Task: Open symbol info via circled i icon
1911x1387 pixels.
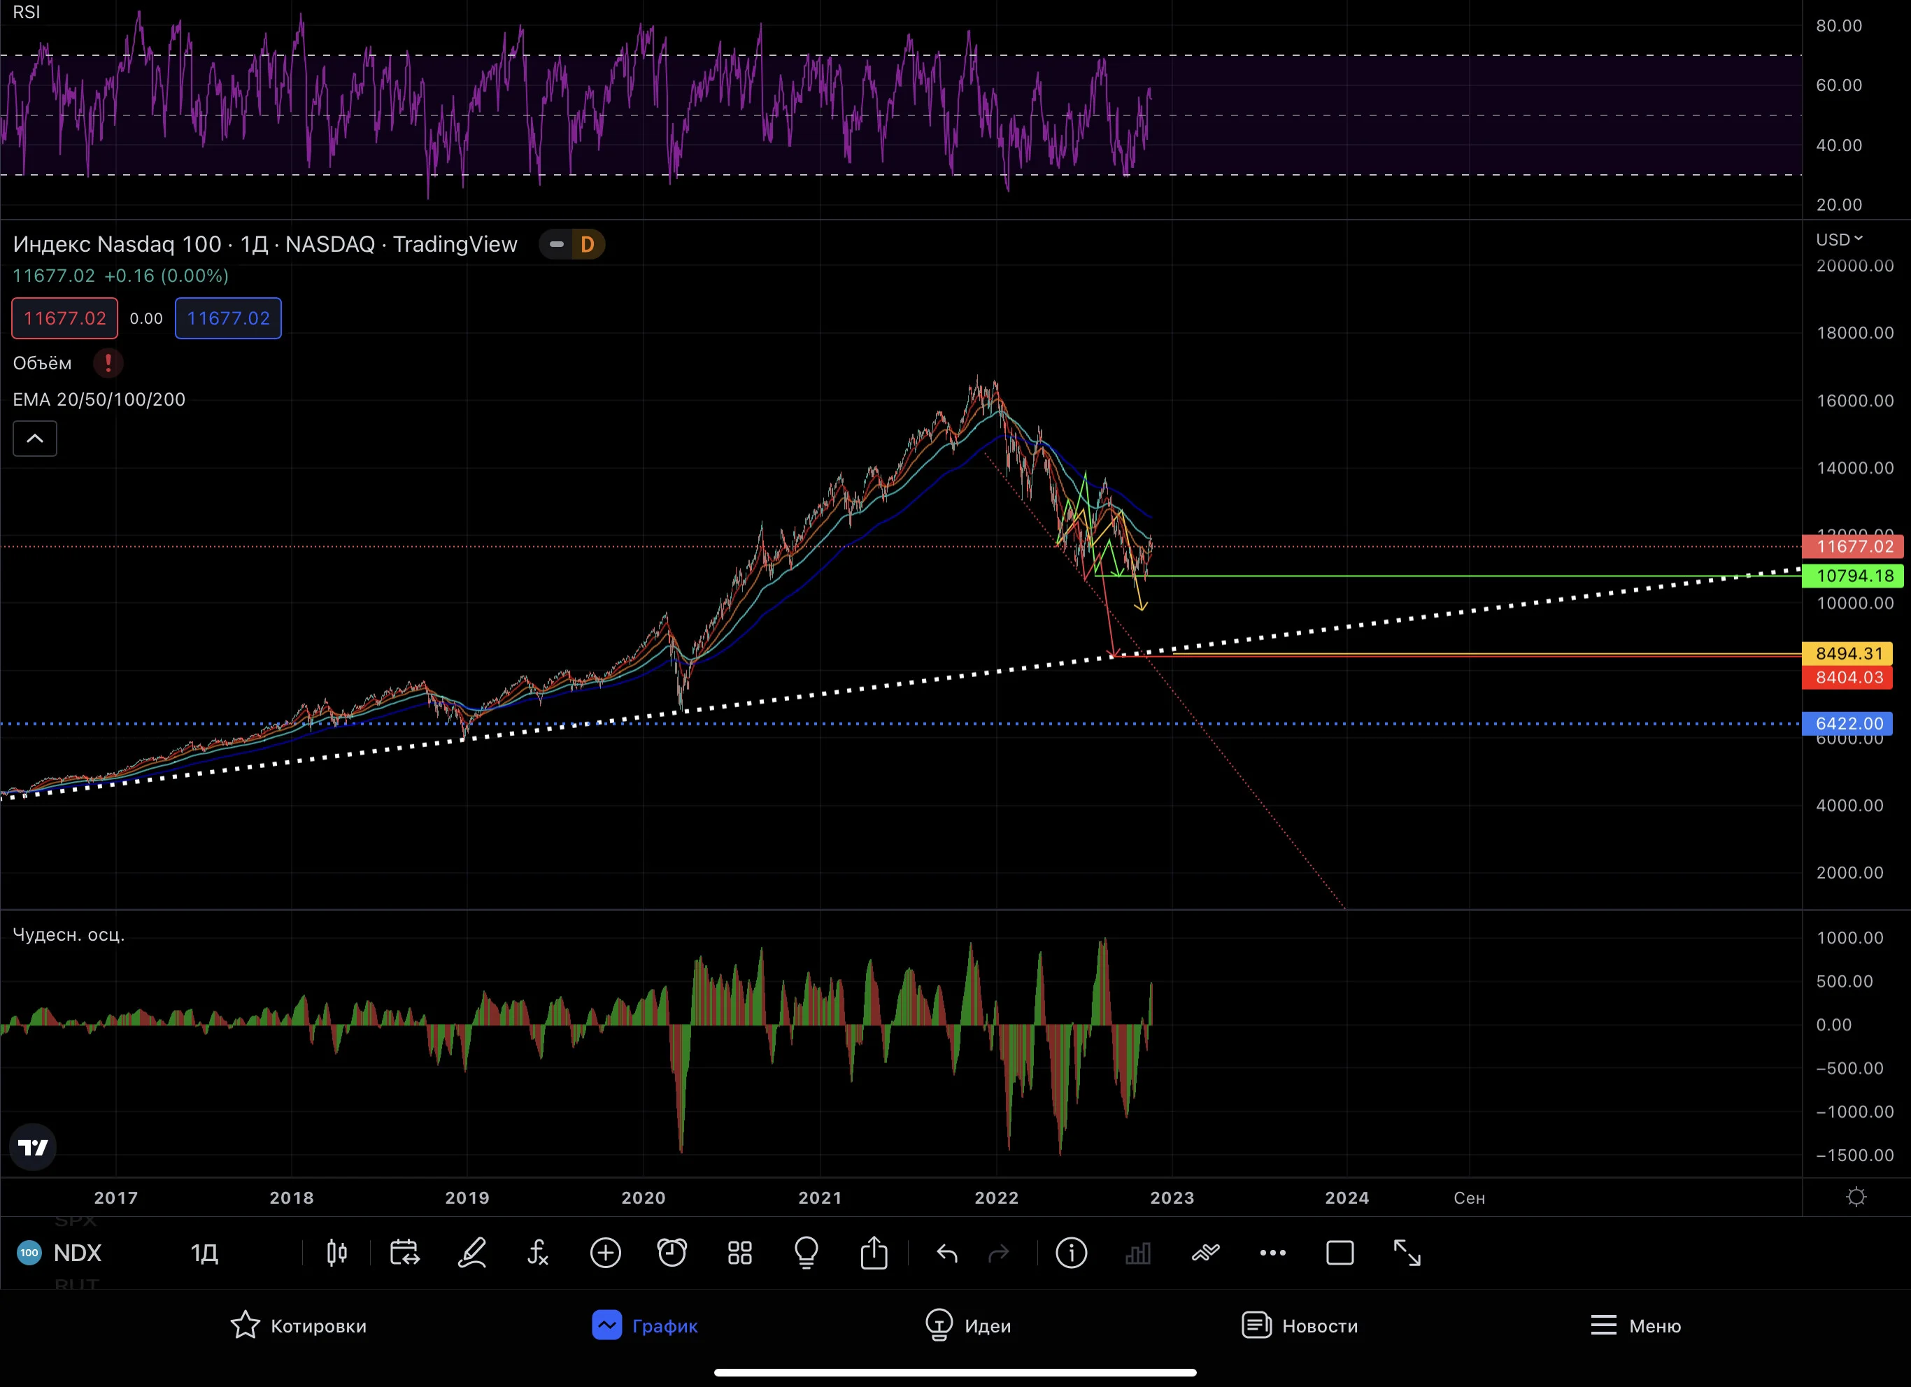Action: coord(1071,1253)
